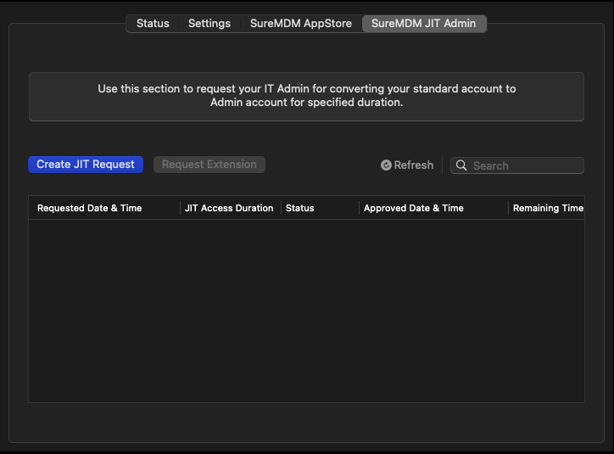614x454 pixels.
Task: Go to the SureMDM AppStore tab
Action: pyautogui.click(x=300, y=24)
